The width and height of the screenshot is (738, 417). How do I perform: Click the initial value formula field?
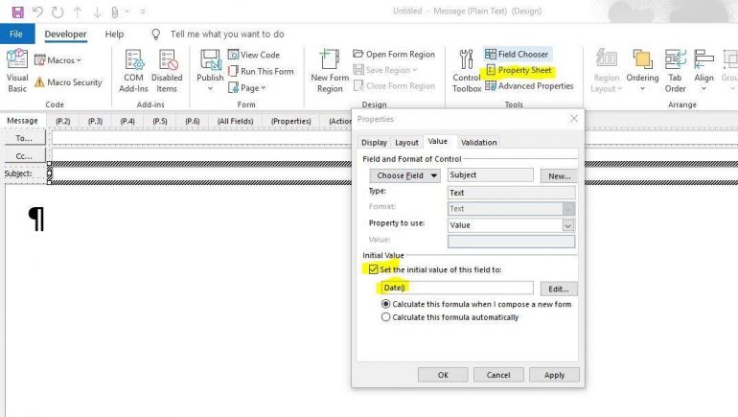[x=456, y=289]
